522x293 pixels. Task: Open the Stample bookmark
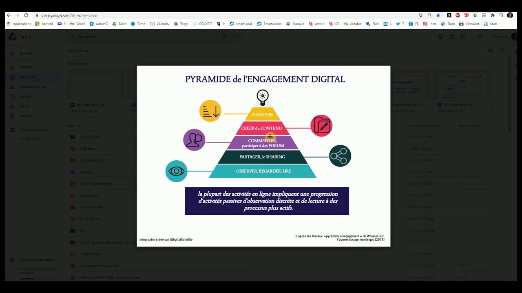(295, 24)
